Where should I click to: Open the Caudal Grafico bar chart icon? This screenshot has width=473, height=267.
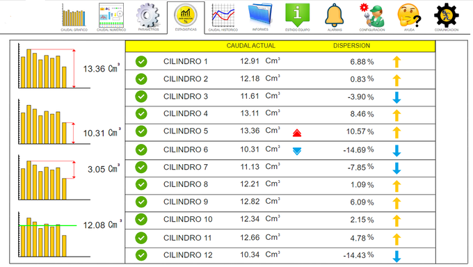tap(74, 15)
